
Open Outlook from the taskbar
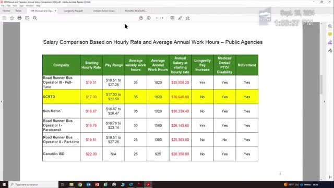coord(88,184)
